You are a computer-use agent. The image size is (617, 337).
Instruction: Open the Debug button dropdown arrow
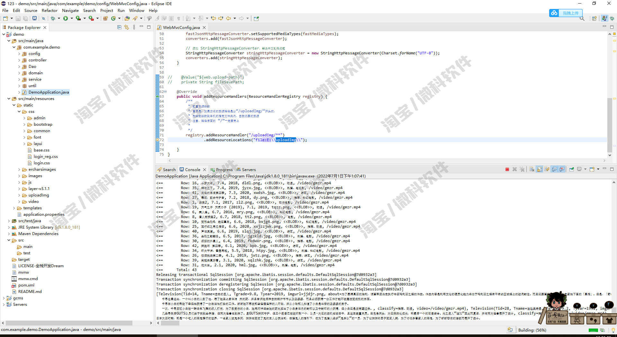59,18
